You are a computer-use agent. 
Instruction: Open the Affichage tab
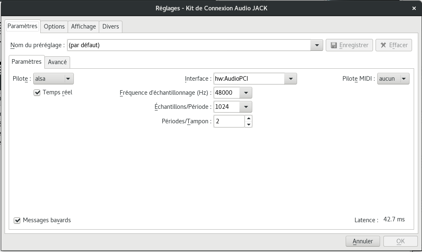(83, 26)
